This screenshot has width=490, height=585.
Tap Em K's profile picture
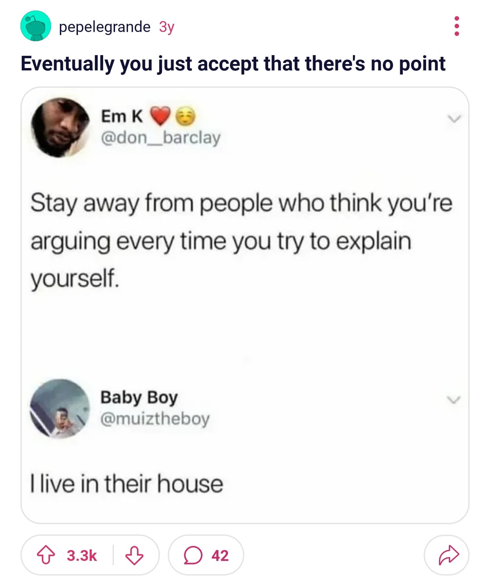(60, 128)
